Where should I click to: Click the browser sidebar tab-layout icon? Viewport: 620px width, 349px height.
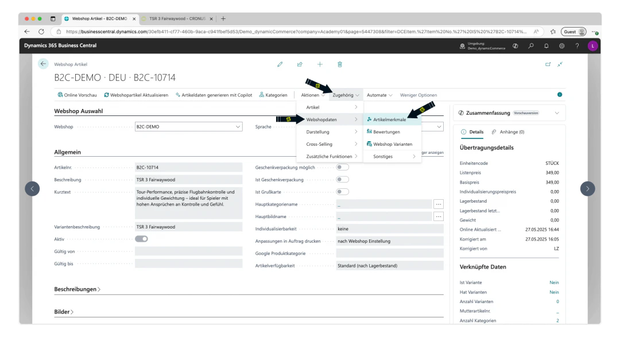tap(53, 18)
